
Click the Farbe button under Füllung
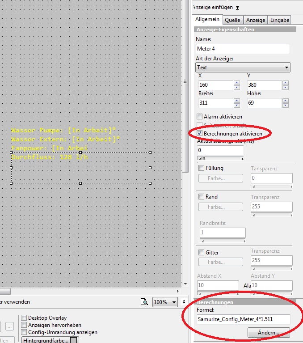[221, 178]
